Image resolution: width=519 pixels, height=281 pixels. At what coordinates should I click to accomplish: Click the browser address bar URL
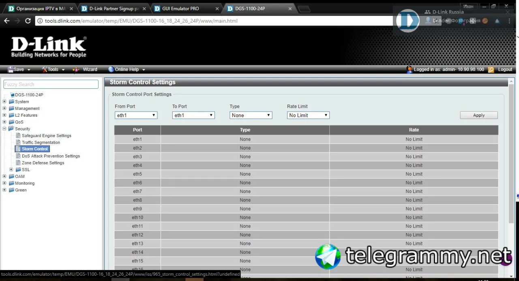141,21
